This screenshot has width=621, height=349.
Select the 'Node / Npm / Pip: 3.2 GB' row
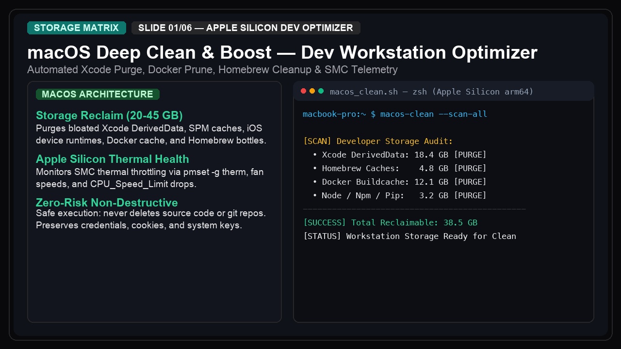(399, 196)
